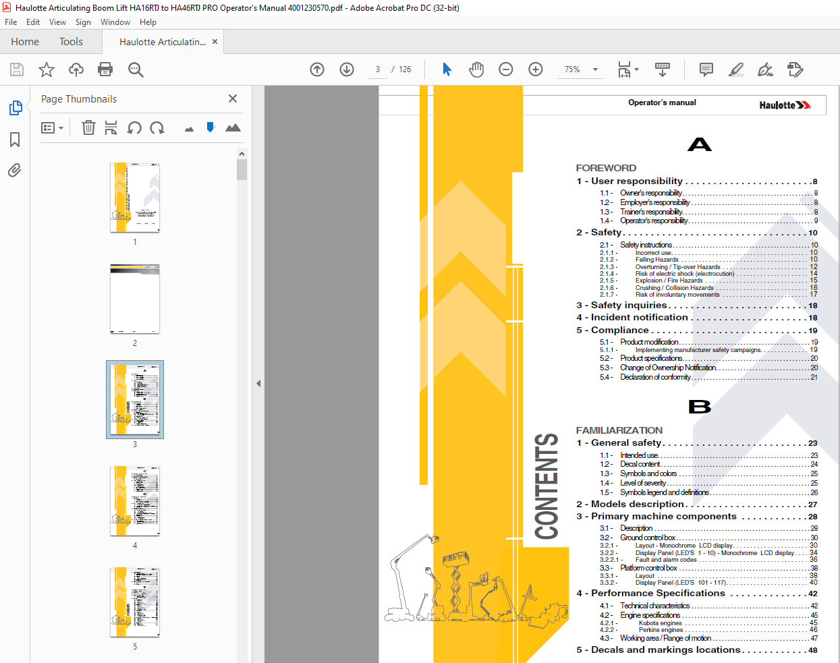Viewport: 840px width, 663px height.
Task: Go to next page arrow
Action: [347, 69]
